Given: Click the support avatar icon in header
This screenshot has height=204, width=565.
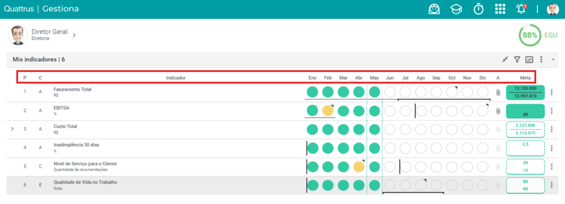Looking at the screenshot, I should (434, 9).
